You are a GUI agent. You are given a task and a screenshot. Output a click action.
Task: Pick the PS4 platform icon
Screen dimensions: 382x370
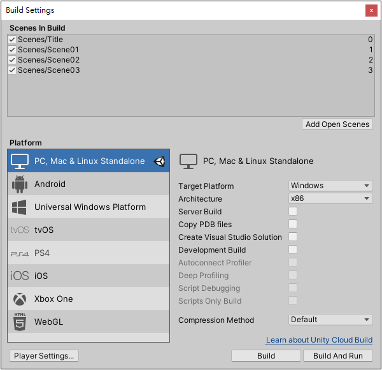19,253
